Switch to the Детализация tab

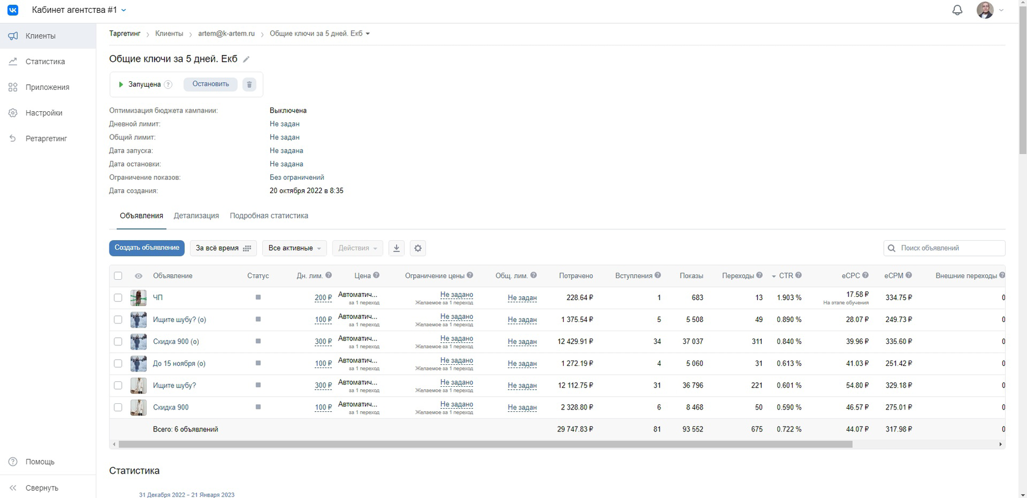click(x=196, y=216)
